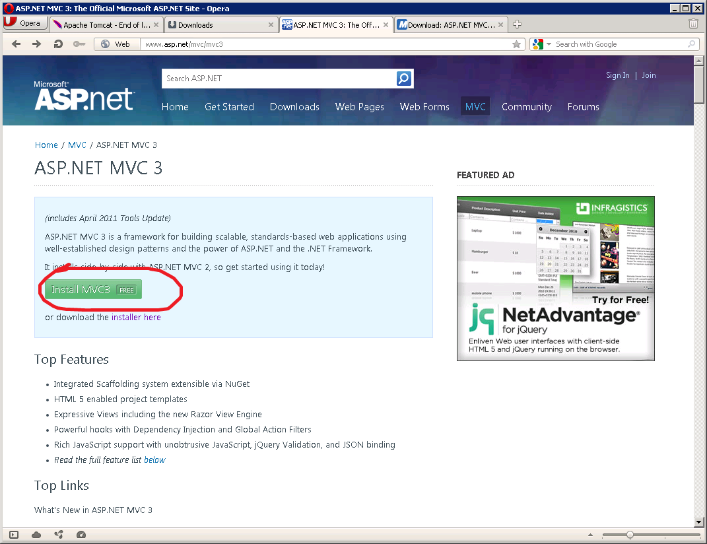Click 'What's New in ASP.NET MVC 3'
This screenshot has width=707, height=544.
pyautogui.click(x=93, y=510)
